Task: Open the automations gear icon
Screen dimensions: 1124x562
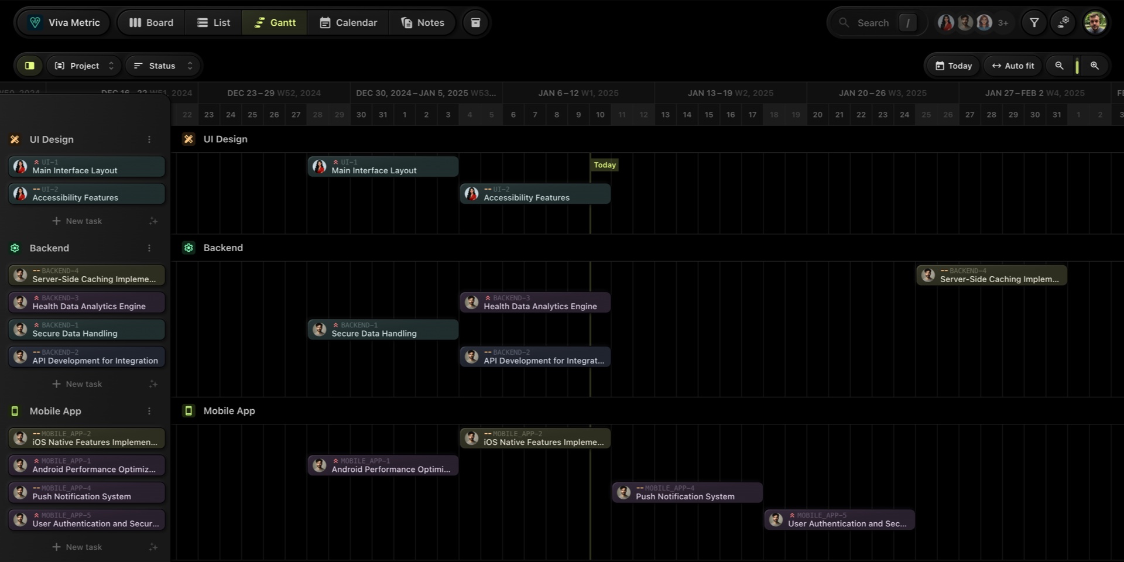Action: (1064, 22)
